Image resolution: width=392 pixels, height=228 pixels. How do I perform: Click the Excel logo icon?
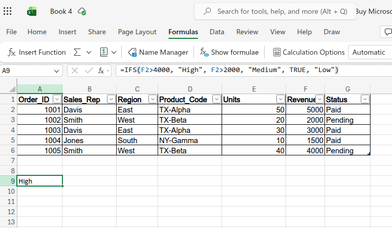(32, 11)
